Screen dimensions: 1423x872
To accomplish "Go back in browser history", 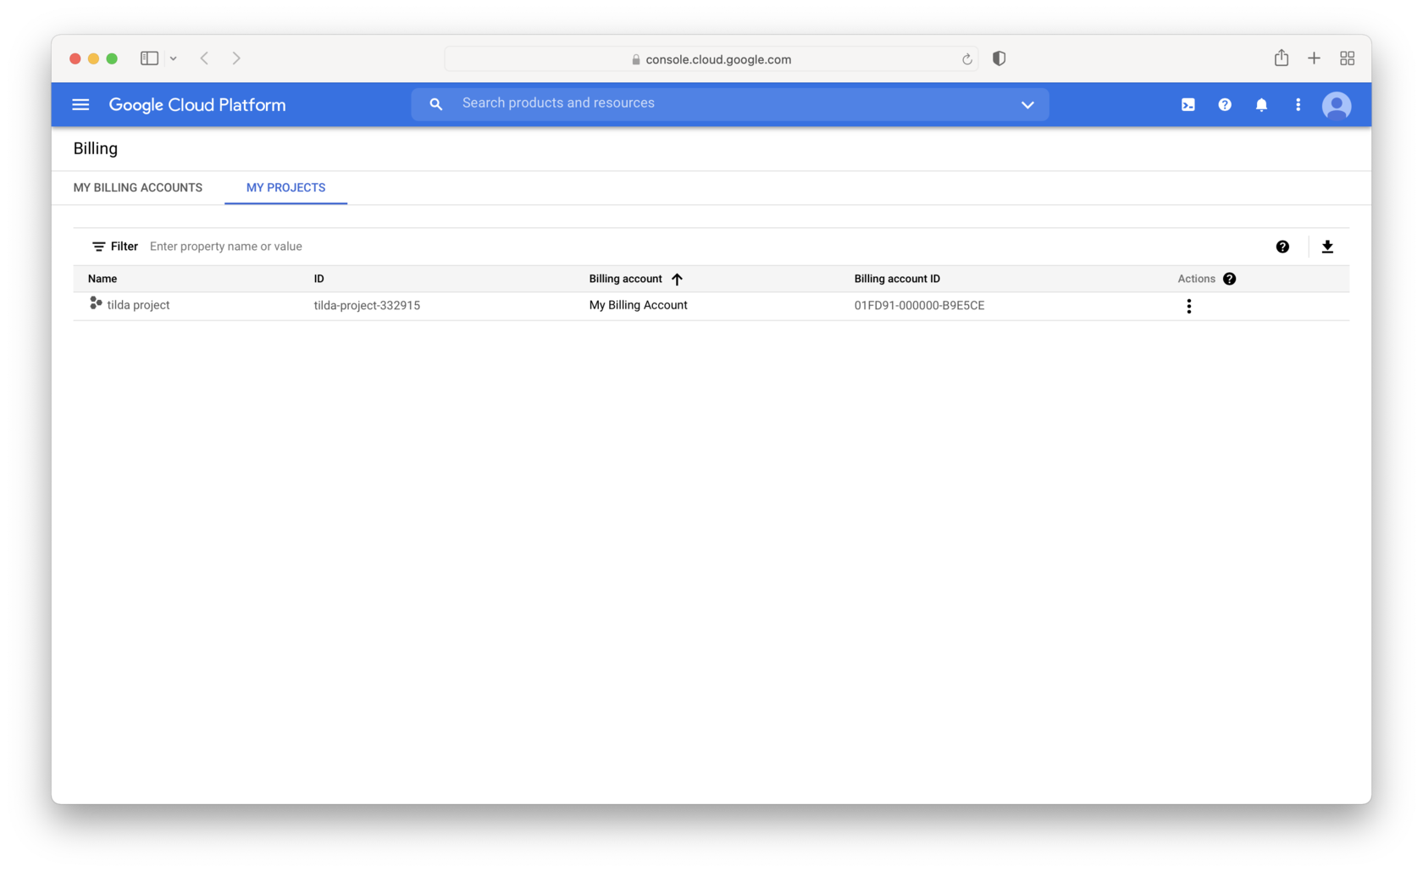I will click(x=204, y=58).
